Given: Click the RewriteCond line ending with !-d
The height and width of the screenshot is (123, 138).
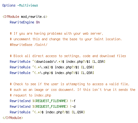Looking at the screenshot, I should 42,106.
